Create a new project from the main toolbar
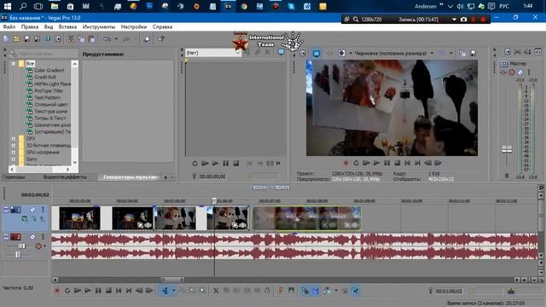546x307 pixels. (6, 38)
